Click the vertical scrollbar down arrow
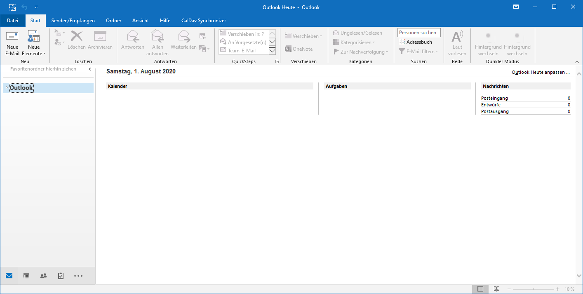Image resolution: width=583 pixels, height=294 pixels. [x=579, y=275]
